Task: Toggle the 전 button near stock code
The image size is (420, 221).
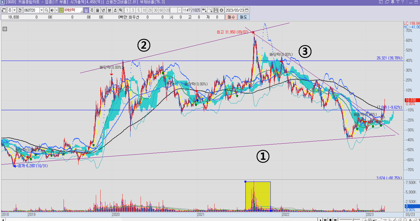Action: pos(20,10)
